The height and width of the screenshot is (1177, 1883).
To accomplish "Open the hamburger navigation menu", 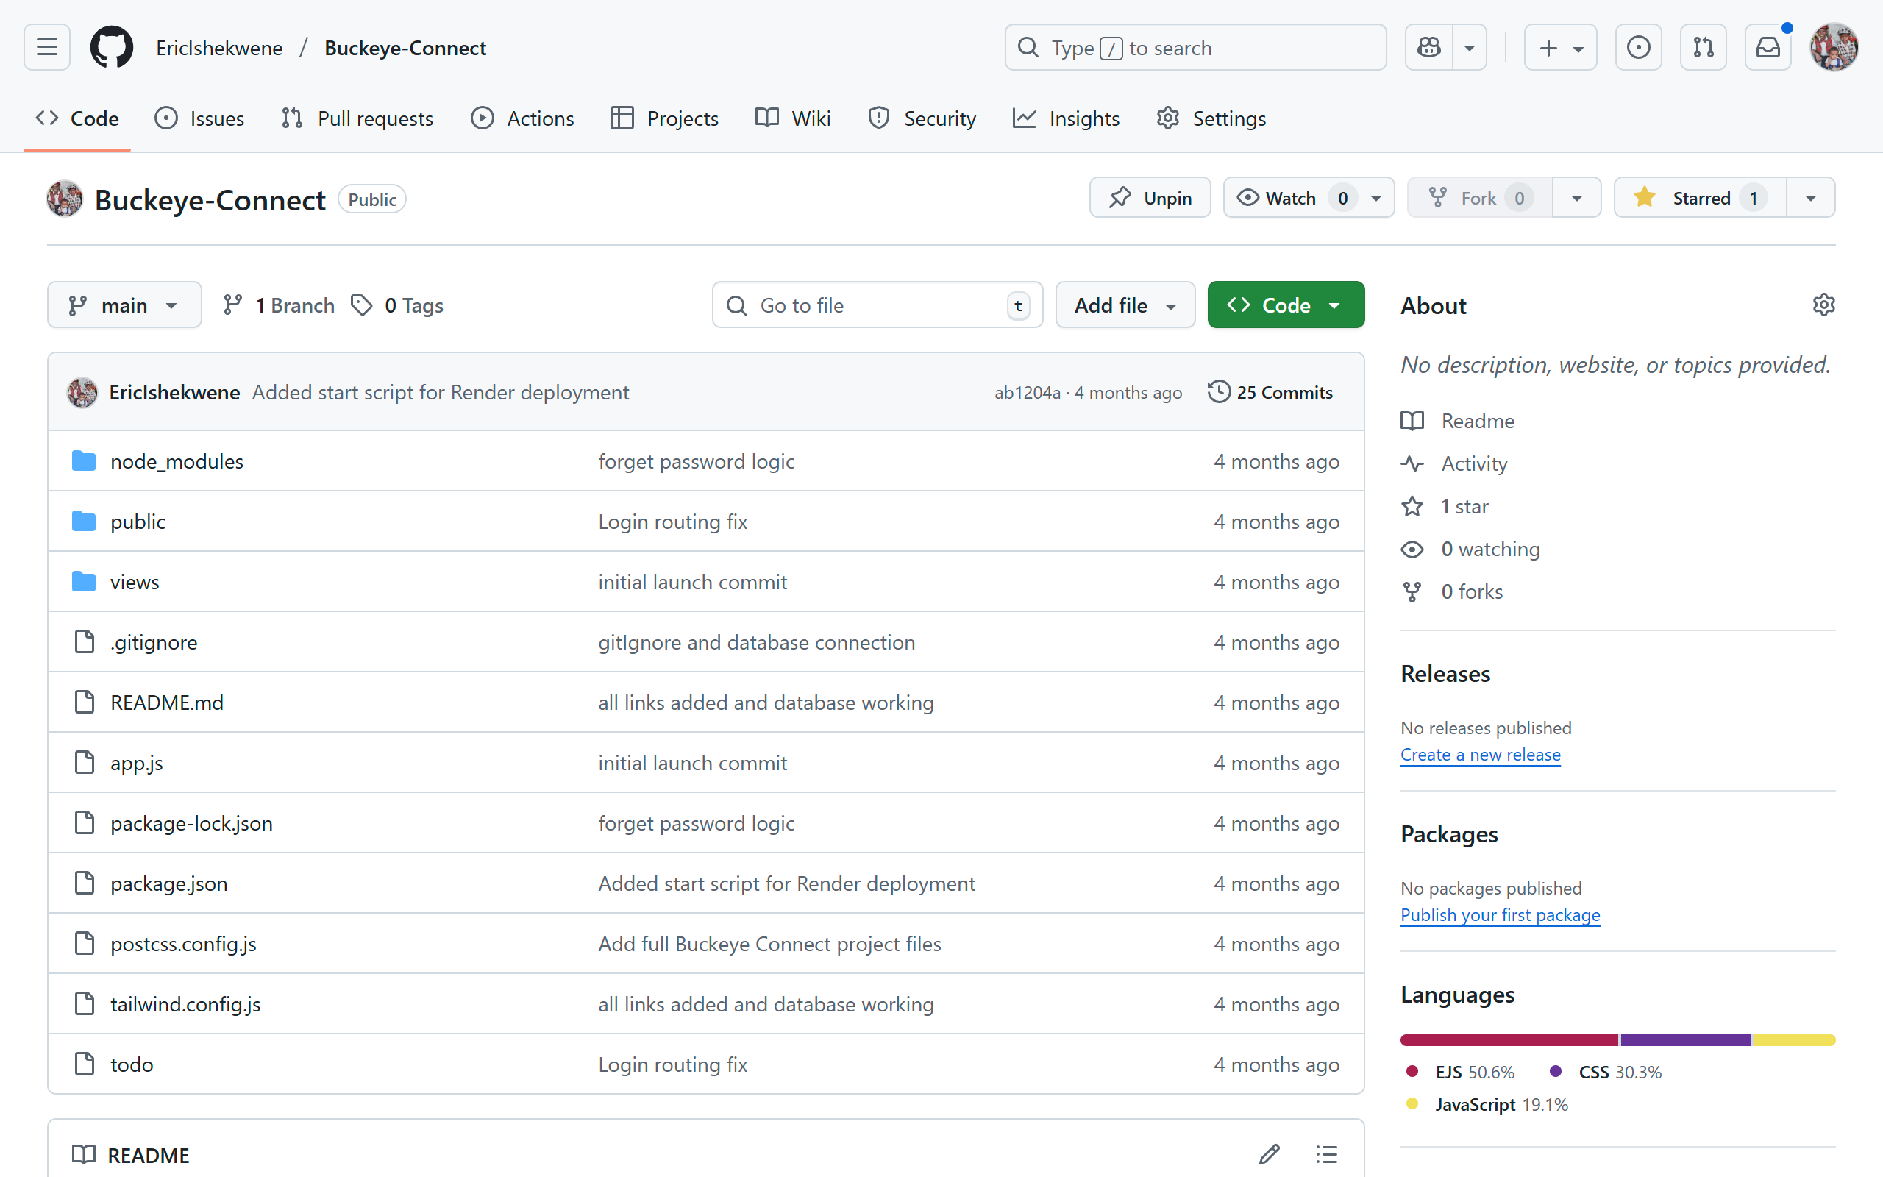I will [x=46, y=48].
